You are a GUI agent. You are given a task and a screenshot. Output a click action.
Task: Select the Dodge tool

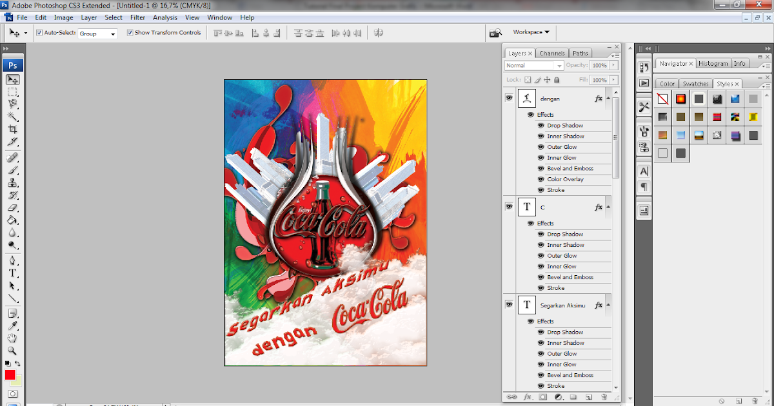tap(13, 245)
